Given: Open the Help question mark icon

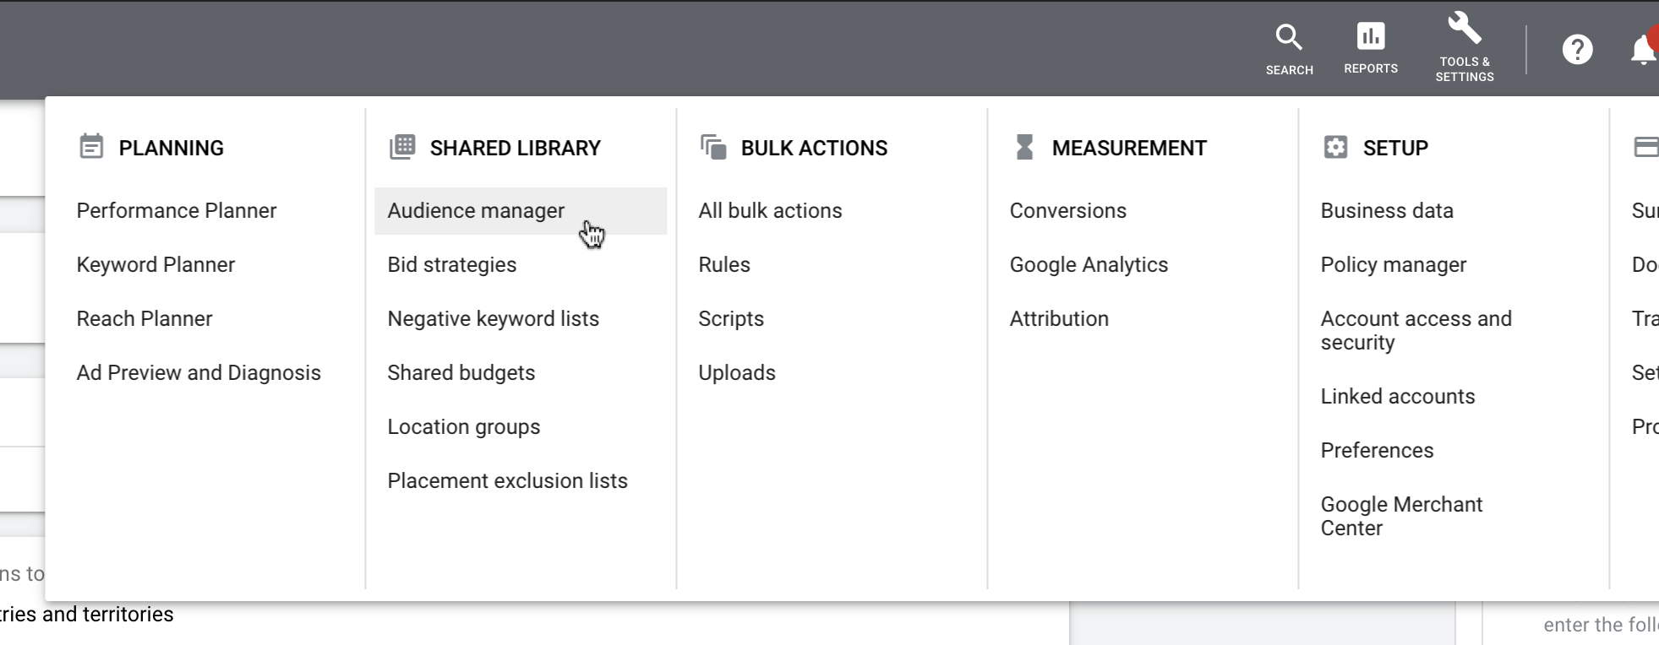Looking at the screenshot, I should pyautogui.click(x=1578, y=49).
